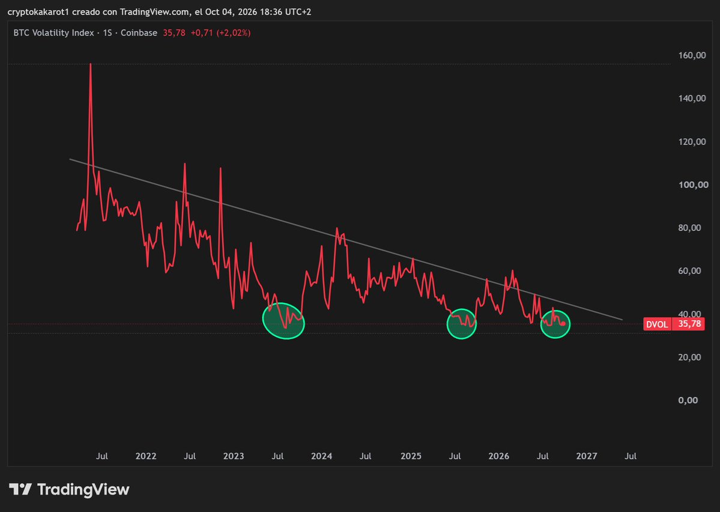Screen dimensions: 720x512
Task: Click the BTC Volatility Index symbol title
Action: pos(53,32)
